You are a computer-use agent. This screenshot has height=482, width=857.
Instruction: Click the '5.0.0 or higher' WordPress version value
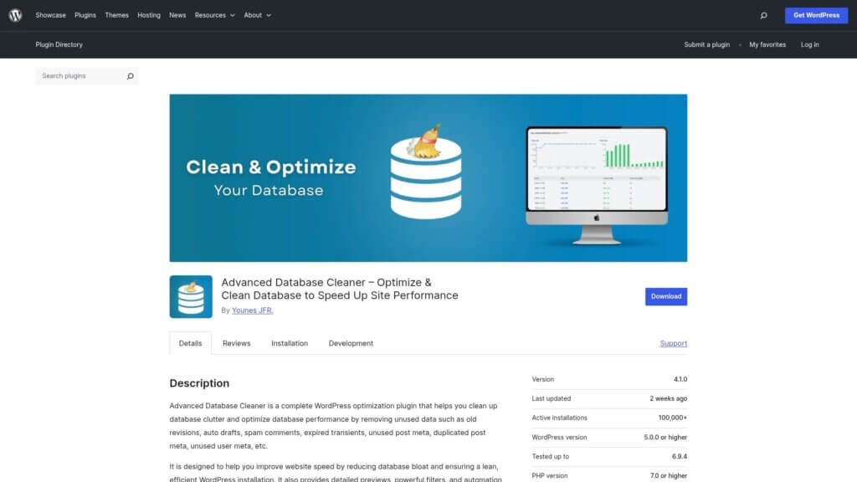[x=665, y=437]
